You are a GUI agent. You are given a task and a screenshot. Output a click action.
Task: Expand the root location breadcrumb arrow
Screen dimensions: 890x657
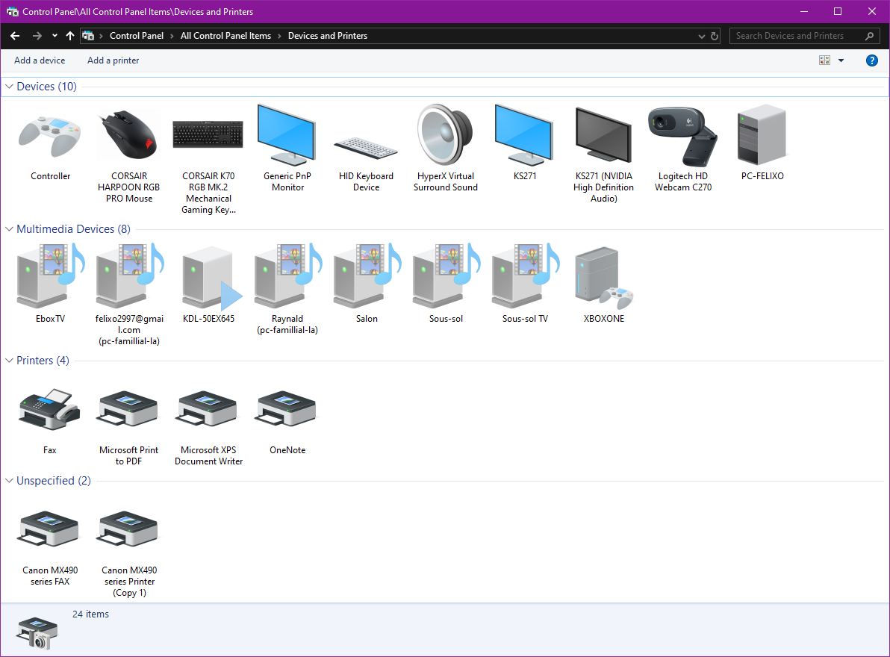[101, 36]
